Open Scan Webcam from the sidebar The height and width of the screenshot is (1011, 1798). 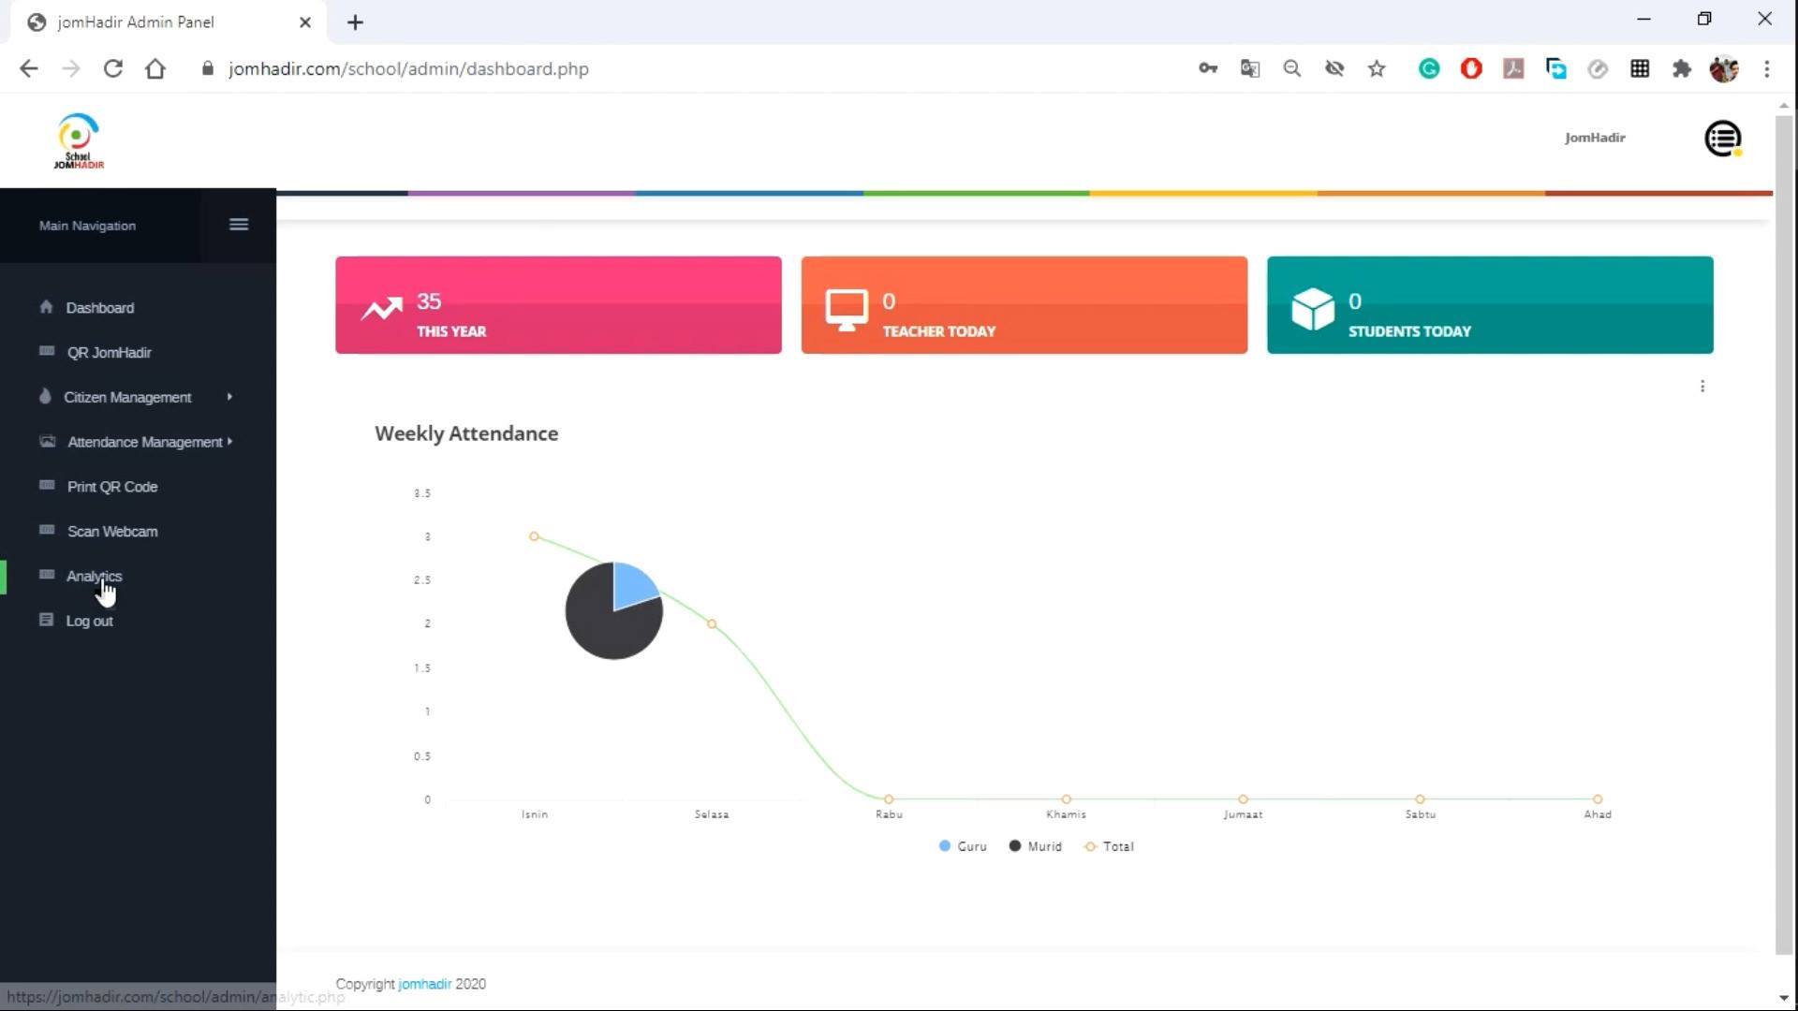[112, 532]
